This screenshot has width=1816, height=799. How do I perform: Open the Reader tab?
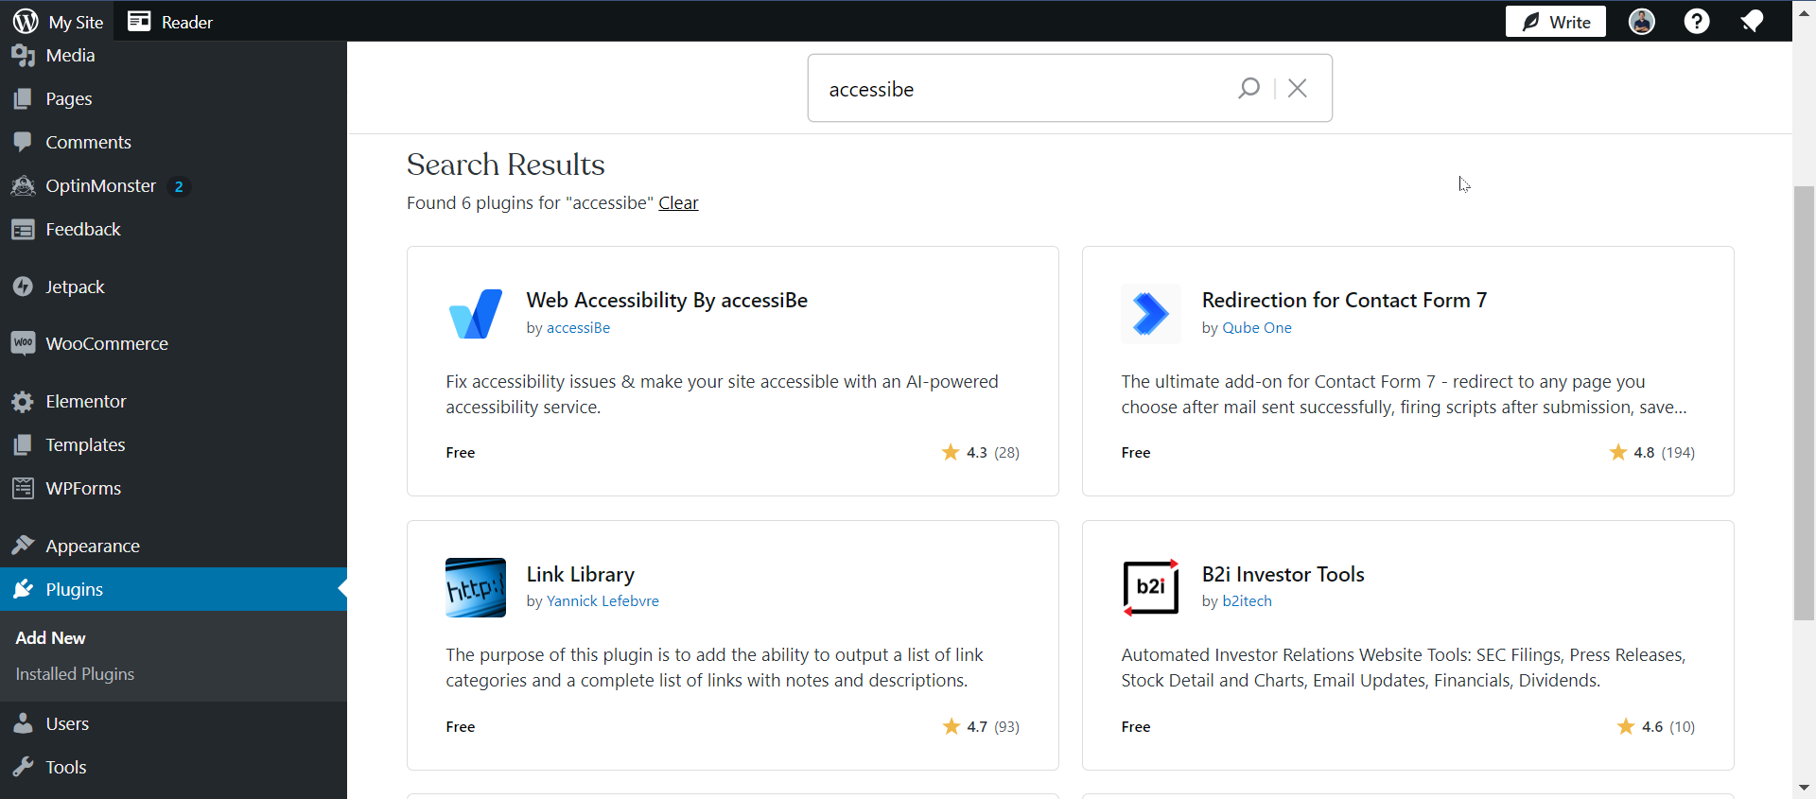[x=170, y=21]
